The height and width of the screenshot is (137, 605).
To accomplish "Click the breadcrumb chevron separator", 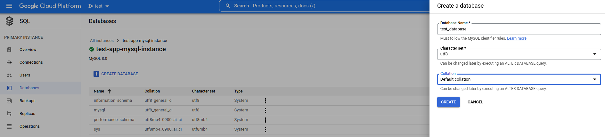I will coord(118,41).
